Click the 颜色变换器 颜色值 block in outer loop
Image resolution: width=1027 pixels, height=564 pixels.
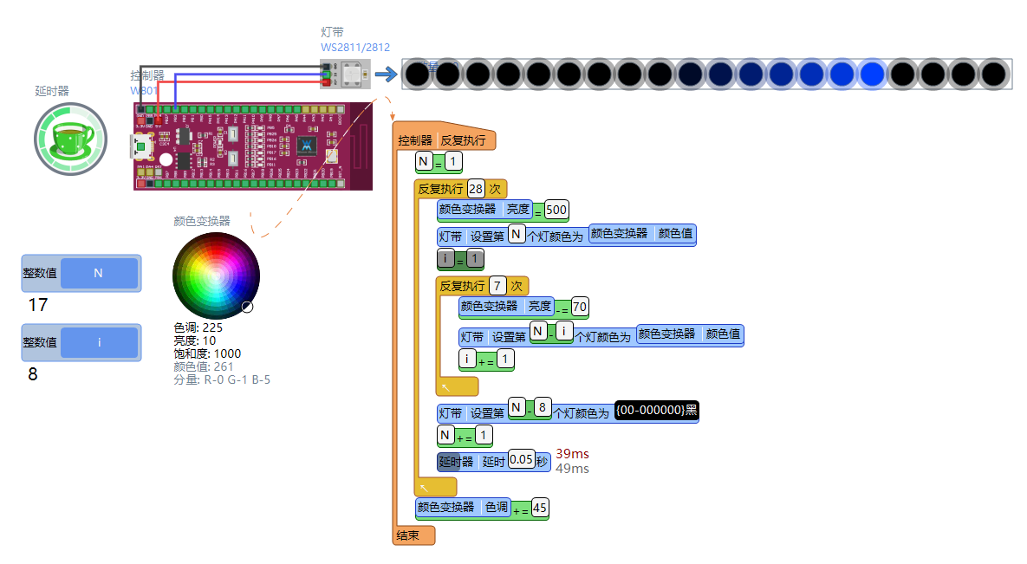pos(642,233)
